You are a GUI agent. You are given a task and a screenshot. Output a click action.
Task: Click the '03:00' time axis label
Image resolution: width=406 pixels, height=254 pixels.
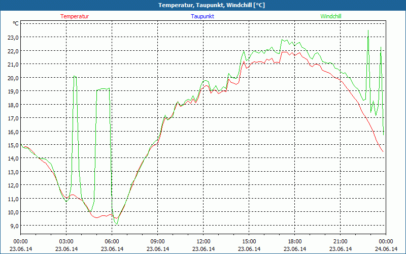pos(66,242)
